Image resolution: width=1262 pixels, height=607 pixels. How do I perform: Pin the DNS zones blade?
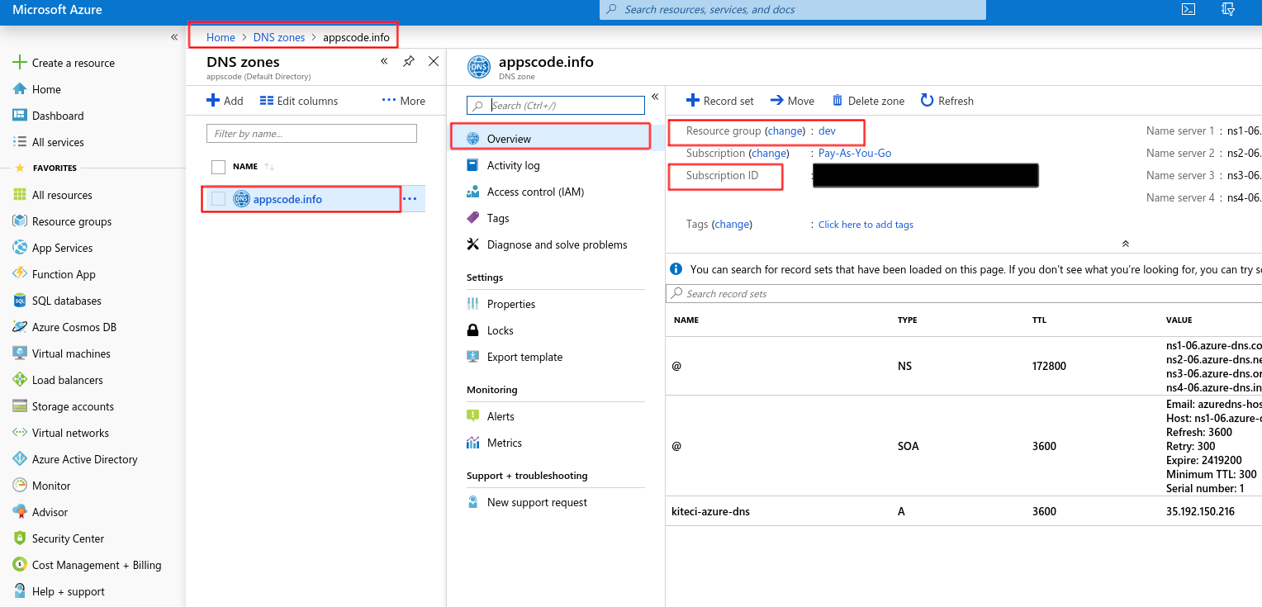click(x=409, y=61)
